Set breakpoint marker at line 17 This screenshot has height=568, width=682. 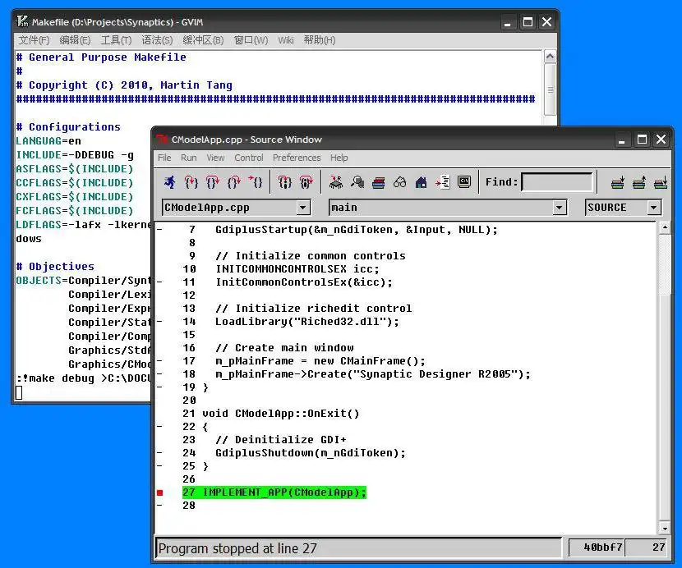(x=159, y=360)
